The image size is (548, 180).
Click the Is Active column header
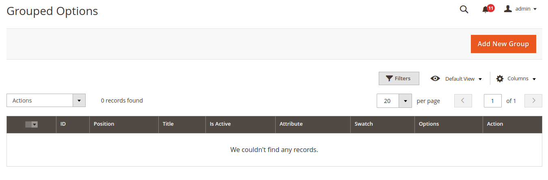click(220, 124)
